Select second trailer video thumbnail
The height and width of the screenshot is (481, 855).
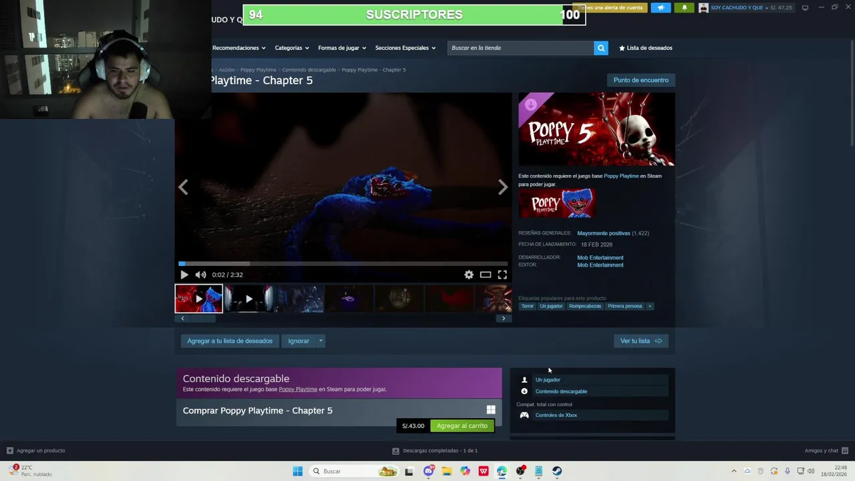pos(248,299)
